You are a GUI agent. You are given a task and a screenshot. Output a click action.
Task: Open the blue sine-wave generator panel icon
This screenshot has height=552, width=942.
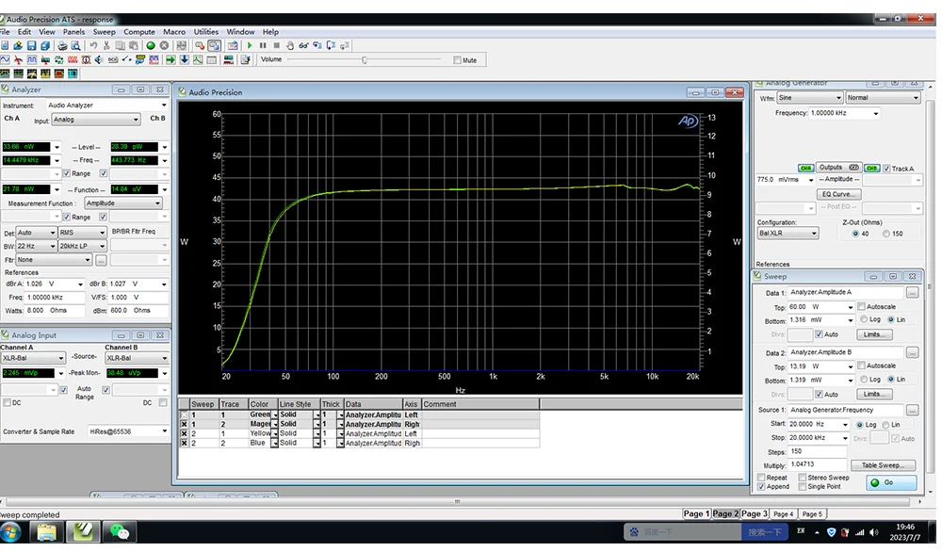5,60
